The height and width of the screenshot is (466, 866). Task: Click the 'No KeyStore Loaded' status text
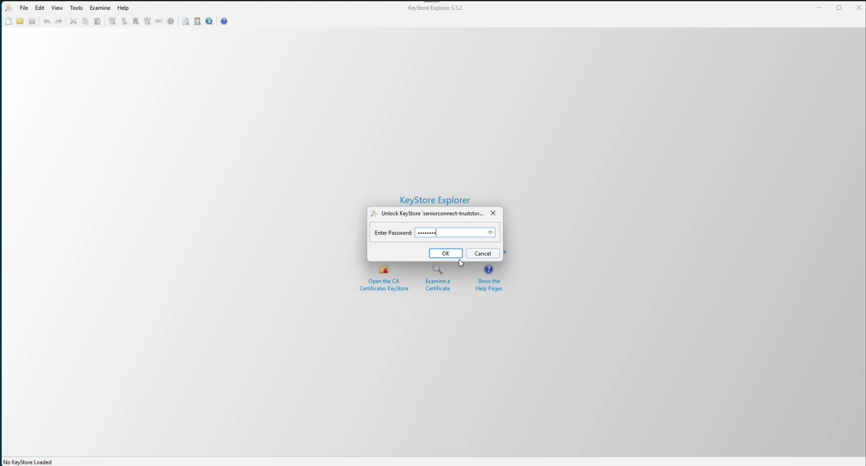(27, 462)
